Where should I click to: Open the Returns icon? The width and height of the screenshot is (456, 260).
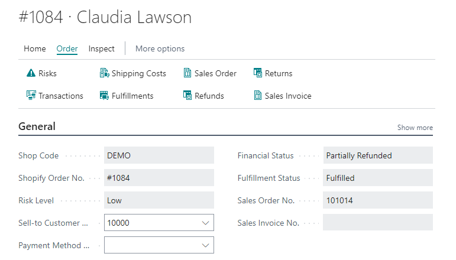point(258,73)
